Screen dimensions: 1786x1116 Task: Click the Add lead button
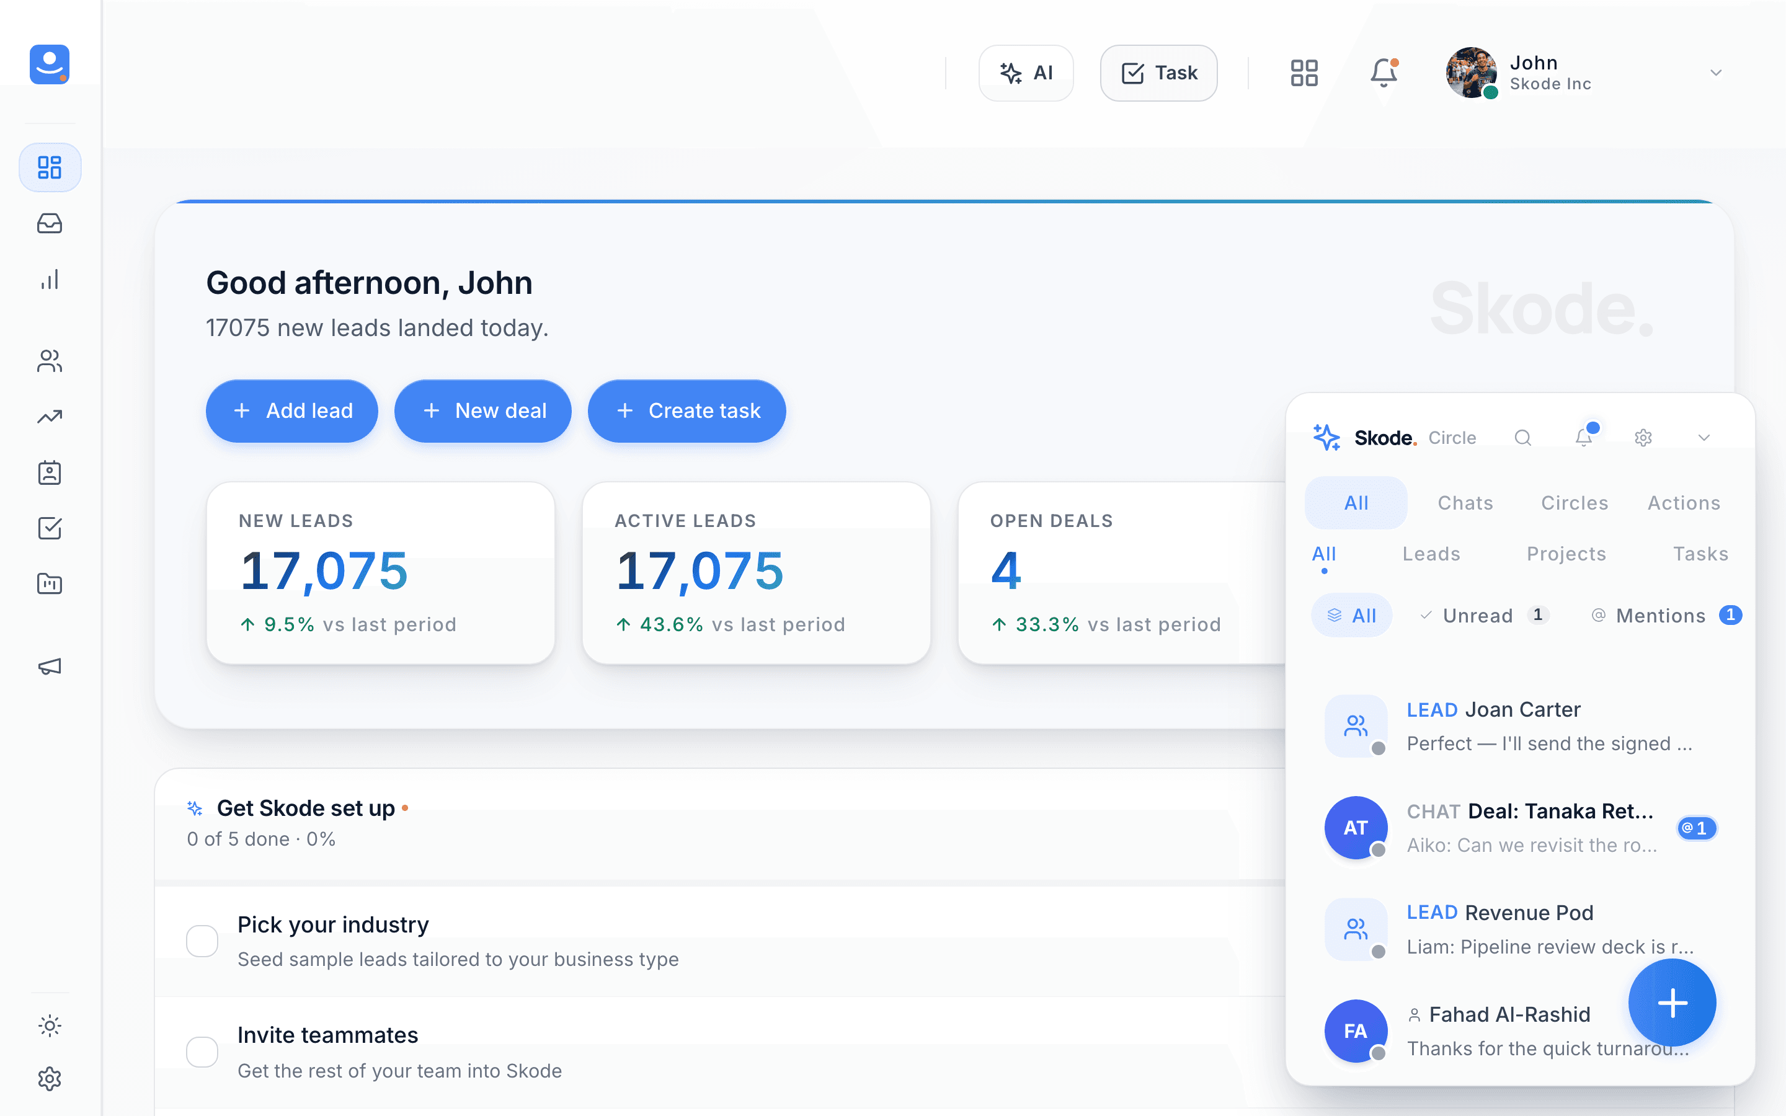(x=291, y=411)
